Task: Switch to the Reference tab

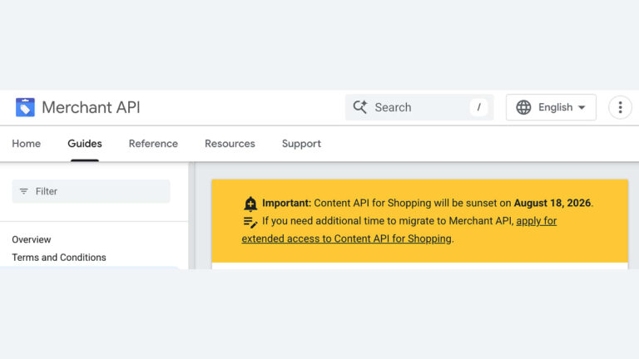Action: point(153,144)
